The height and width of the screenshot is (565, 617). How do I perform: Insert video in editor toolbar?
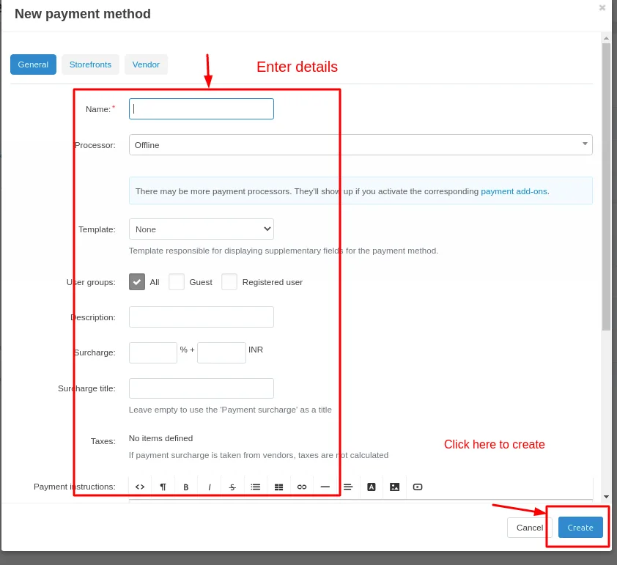click(x=418, y=487)
